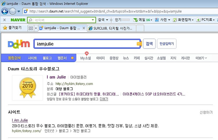
Task: Open the 뉴스 search tab
Action: click(126, 58)
